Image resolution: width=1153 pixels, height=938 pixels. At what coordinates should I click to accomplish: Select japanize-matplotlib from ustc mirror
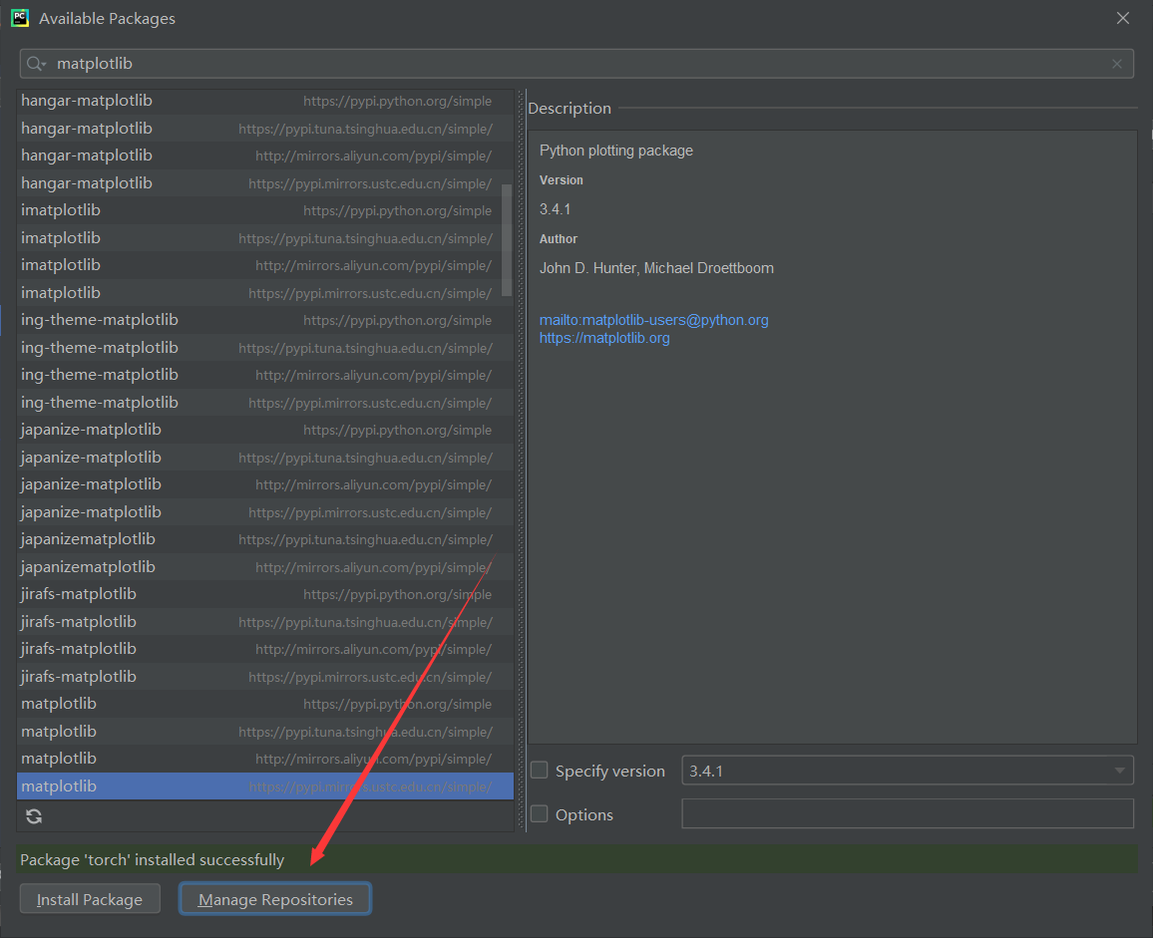pyautogui.click(x=264, y=511)
